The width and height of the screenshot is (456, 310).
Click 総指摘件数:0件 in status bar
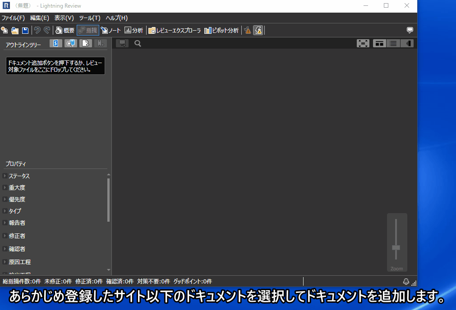pyautogui.click(x=22, y=281)
